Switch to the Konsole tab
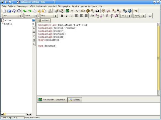 75,100
